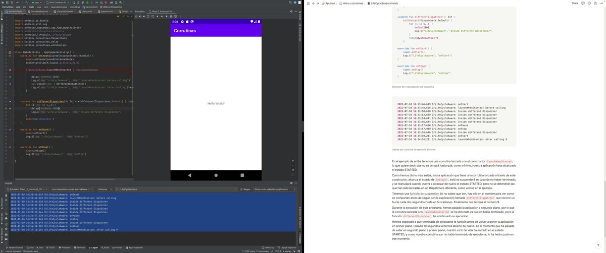Click the Search Everywhere magnifier icon
The image size is (606, 253).
291,3
